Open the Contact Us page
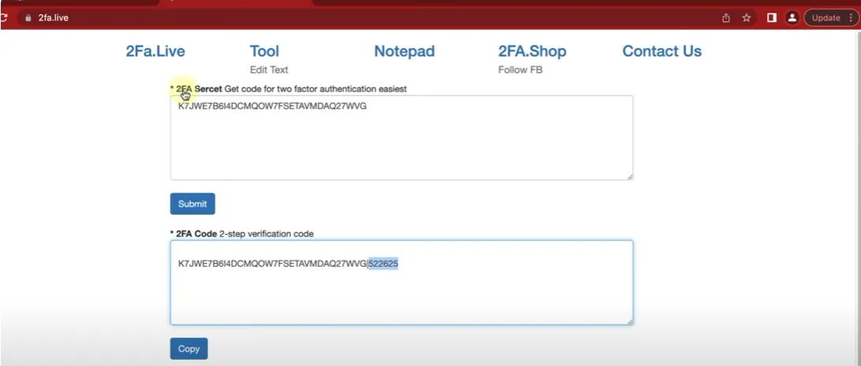 tap(662, 51)
